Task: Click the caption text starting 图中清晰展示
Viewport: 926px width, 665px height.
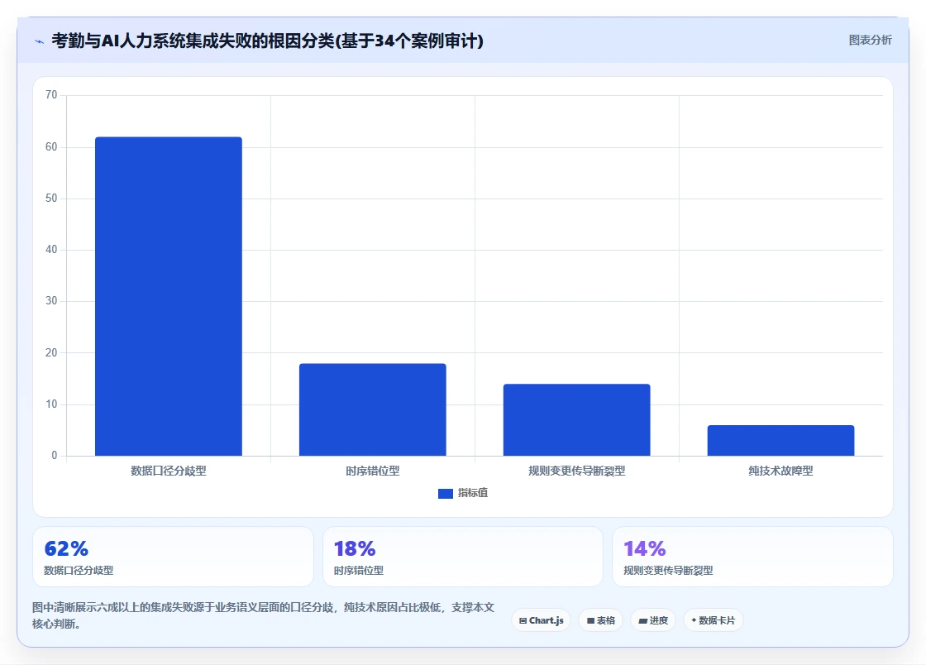Action: 264,615
